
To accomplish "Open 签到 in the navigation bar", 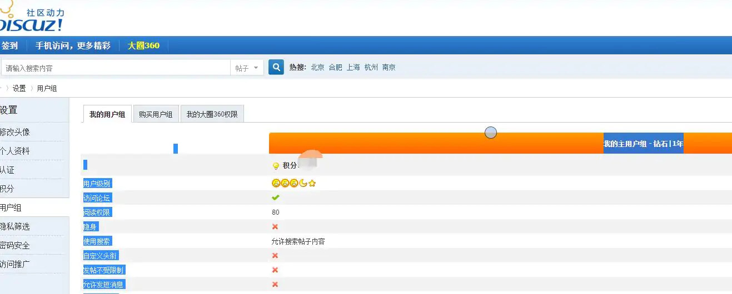I will click(x=9, y=45).
